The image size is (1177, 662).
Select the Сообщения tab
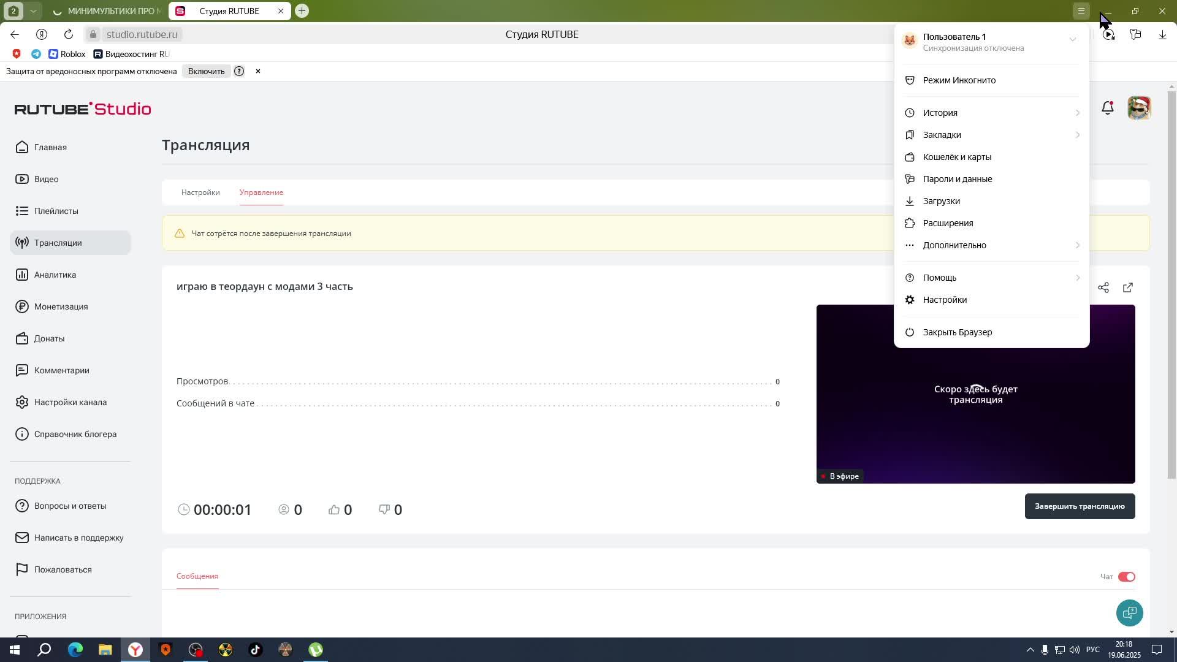(x=197, y=576)
